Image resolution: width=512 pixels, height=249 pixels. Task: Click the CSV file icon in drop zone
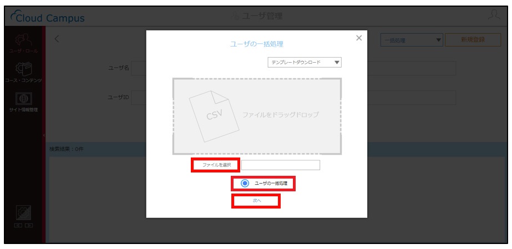[214, 116]
